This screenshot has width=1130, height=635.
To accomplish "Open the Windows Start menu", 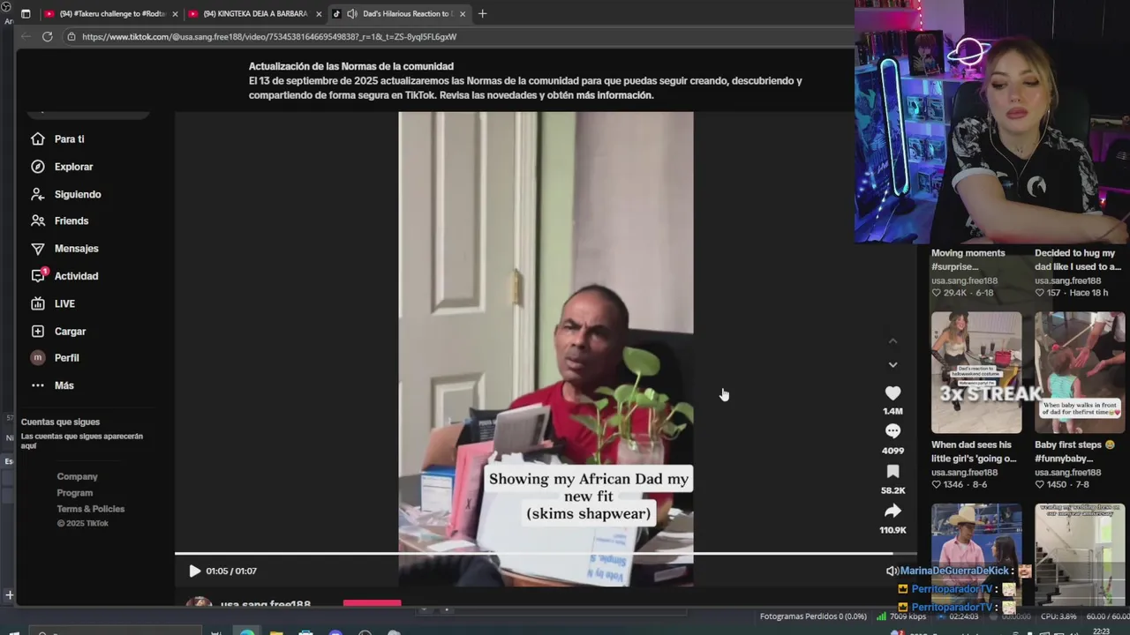I will 13,631.
